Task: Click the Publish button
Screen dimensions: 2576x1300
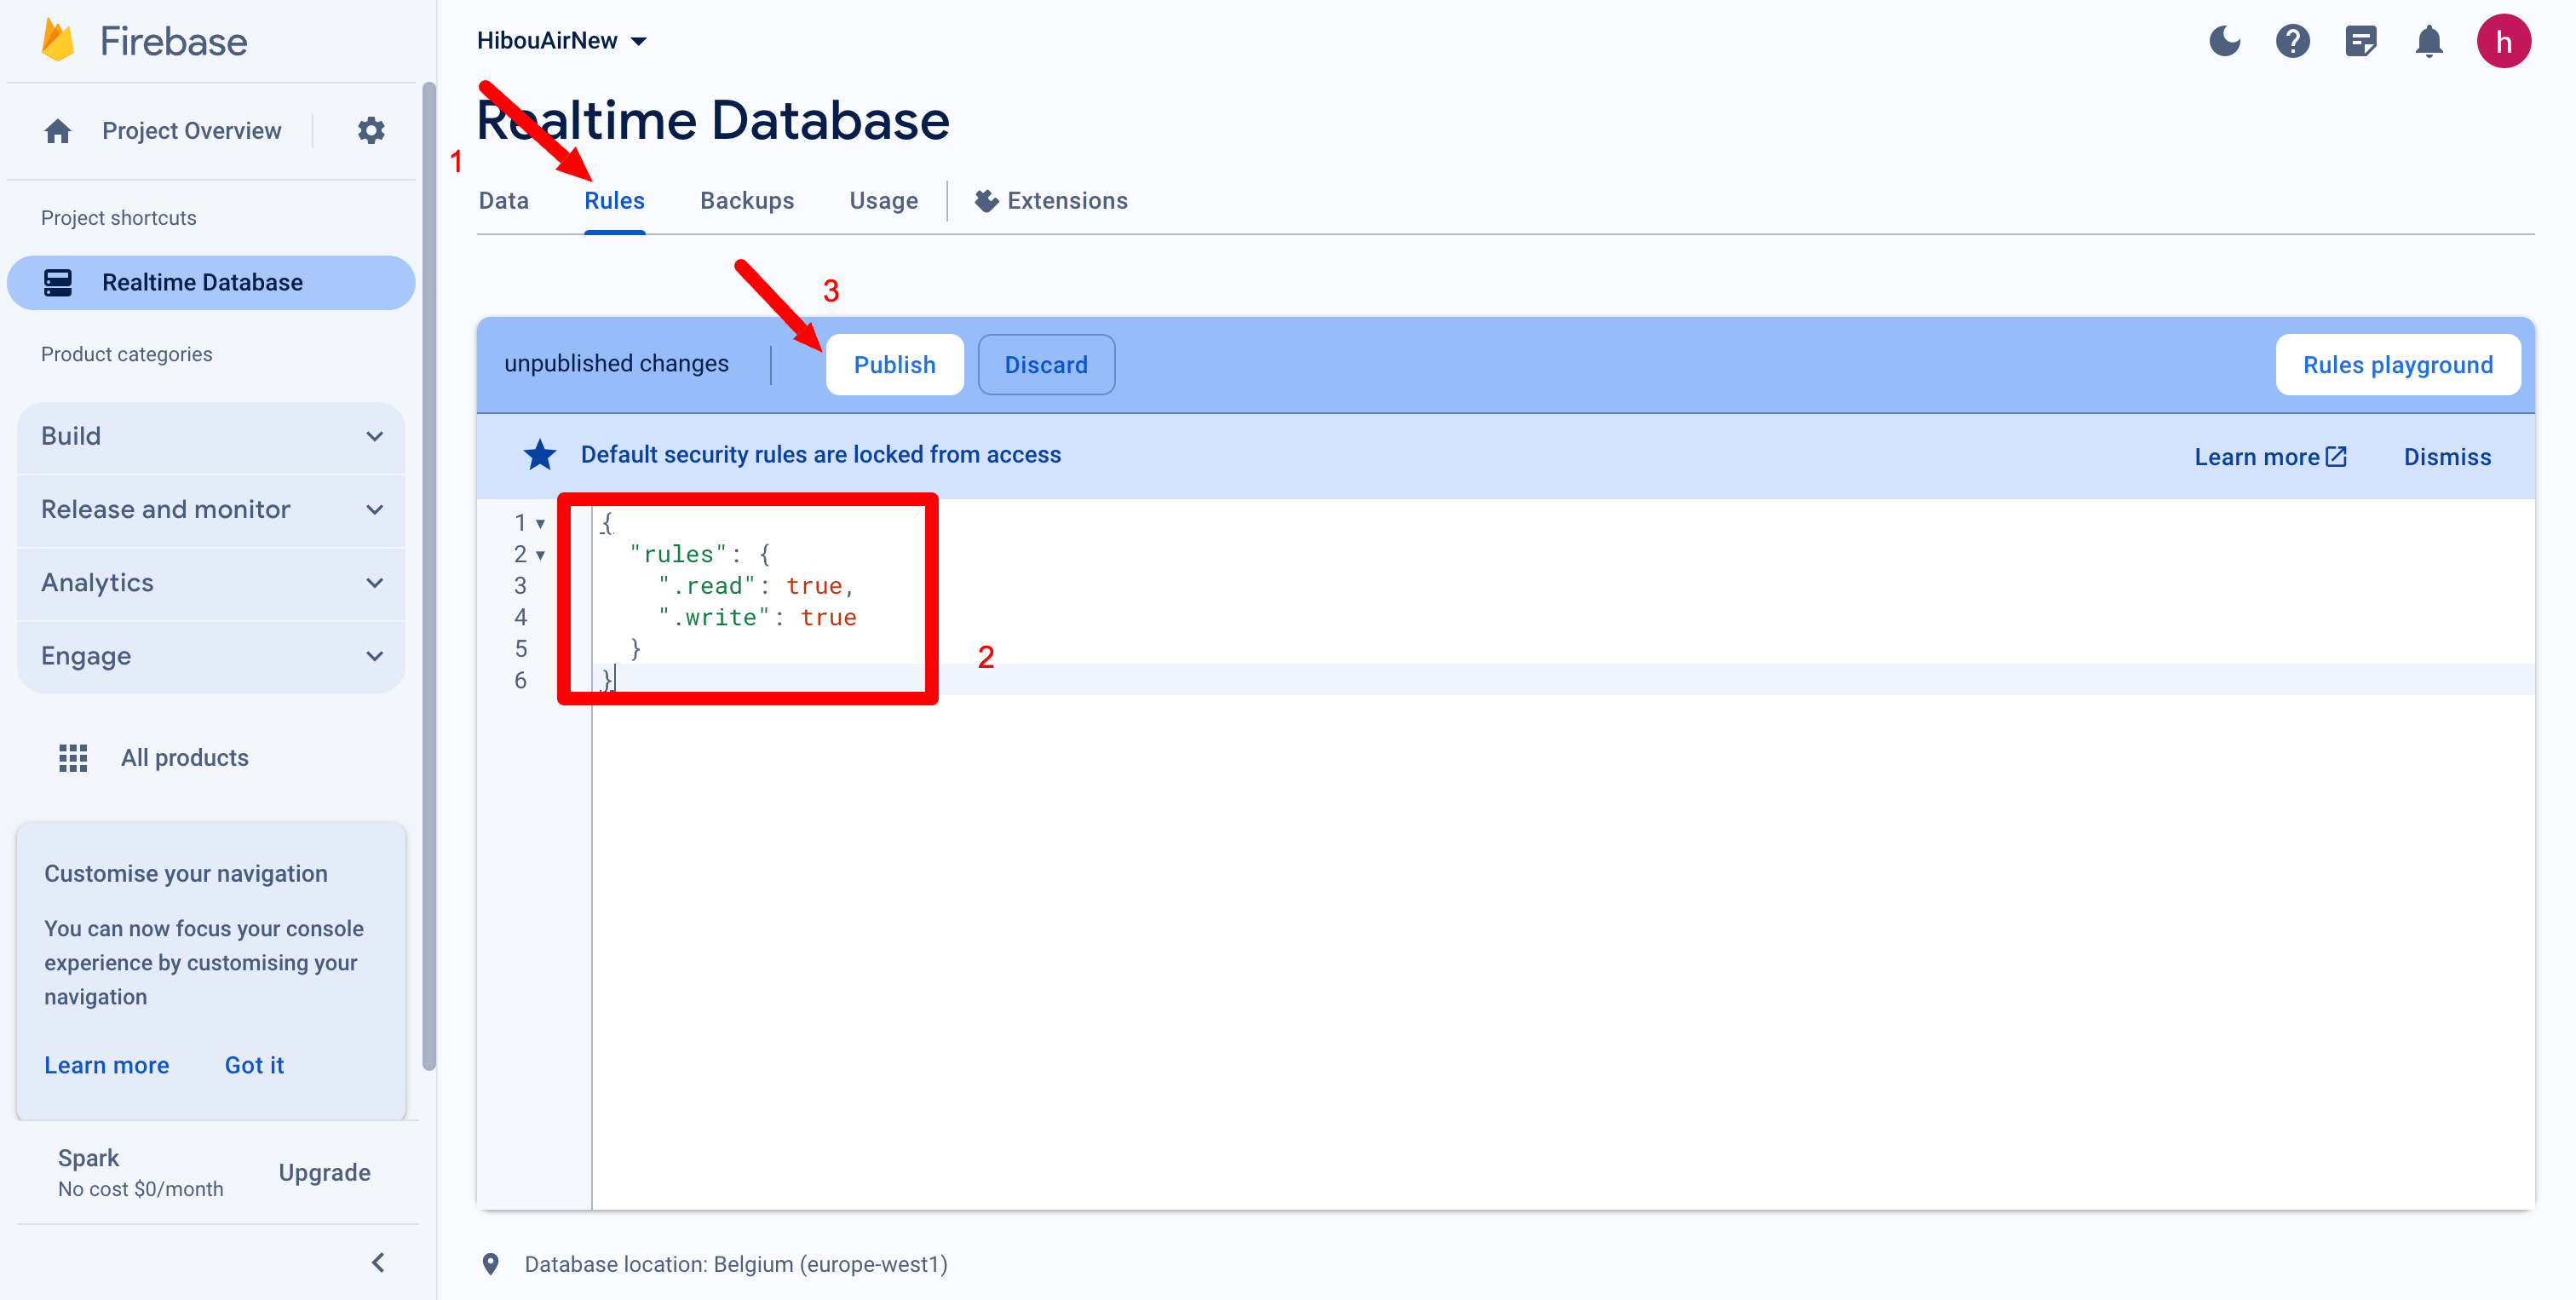Action: tap(894, 365)
